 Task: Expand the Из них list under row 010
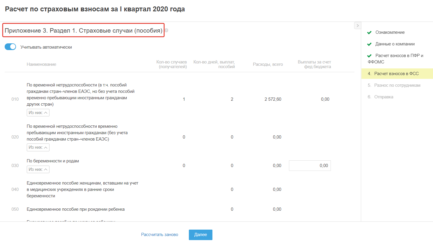pos(38,113)
